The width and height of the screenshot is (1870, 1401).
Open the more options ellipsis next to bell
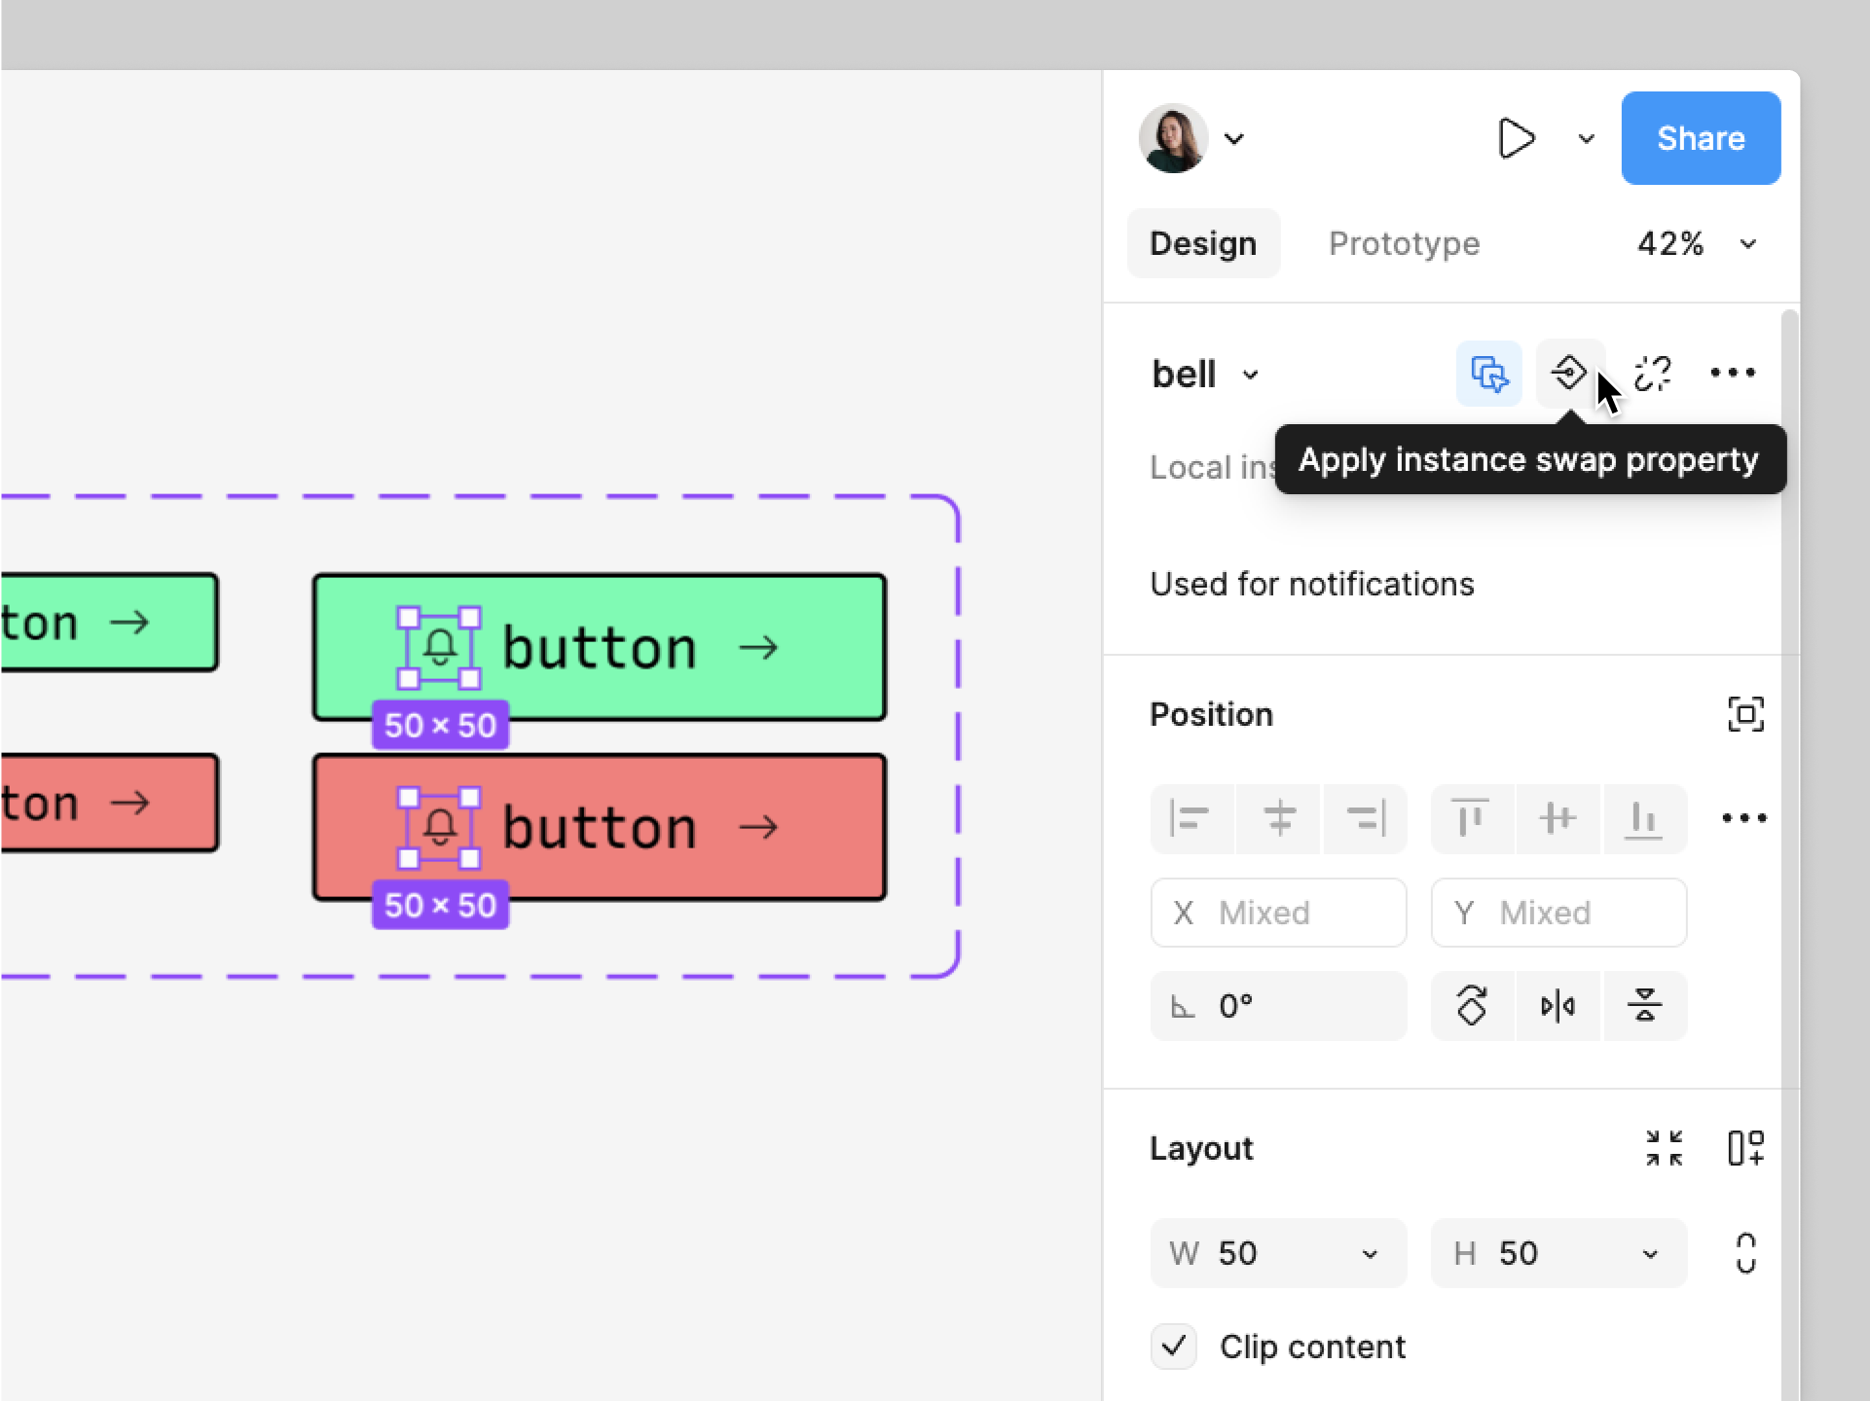pyautogui.click(x=1733, y=373)
